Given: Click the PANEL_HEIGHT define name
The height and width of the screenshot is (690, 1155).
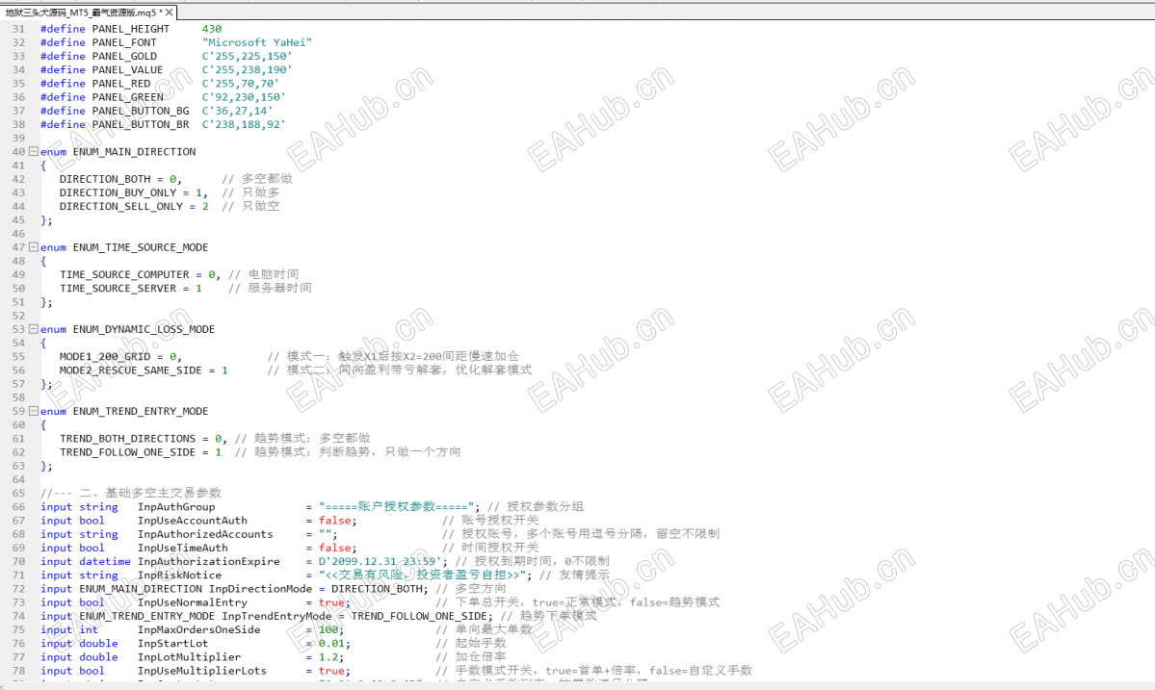Looking at the screenshot, I should [130, 29].
